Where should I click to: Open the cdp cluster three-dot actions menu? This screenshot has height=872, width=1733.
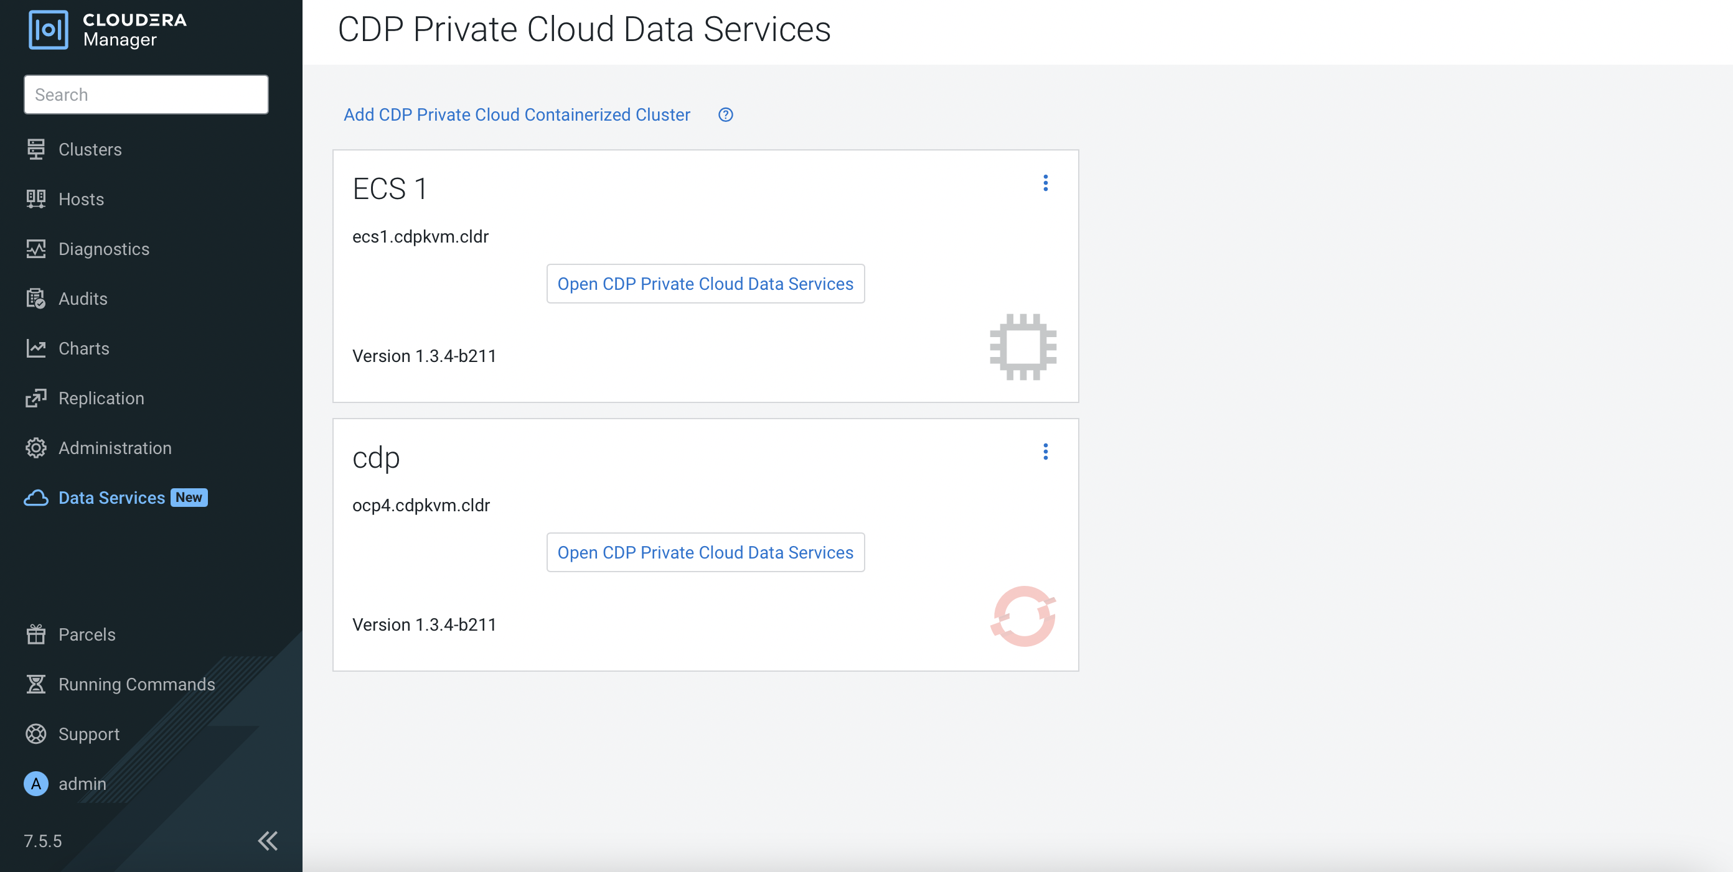pos(1045,452)
